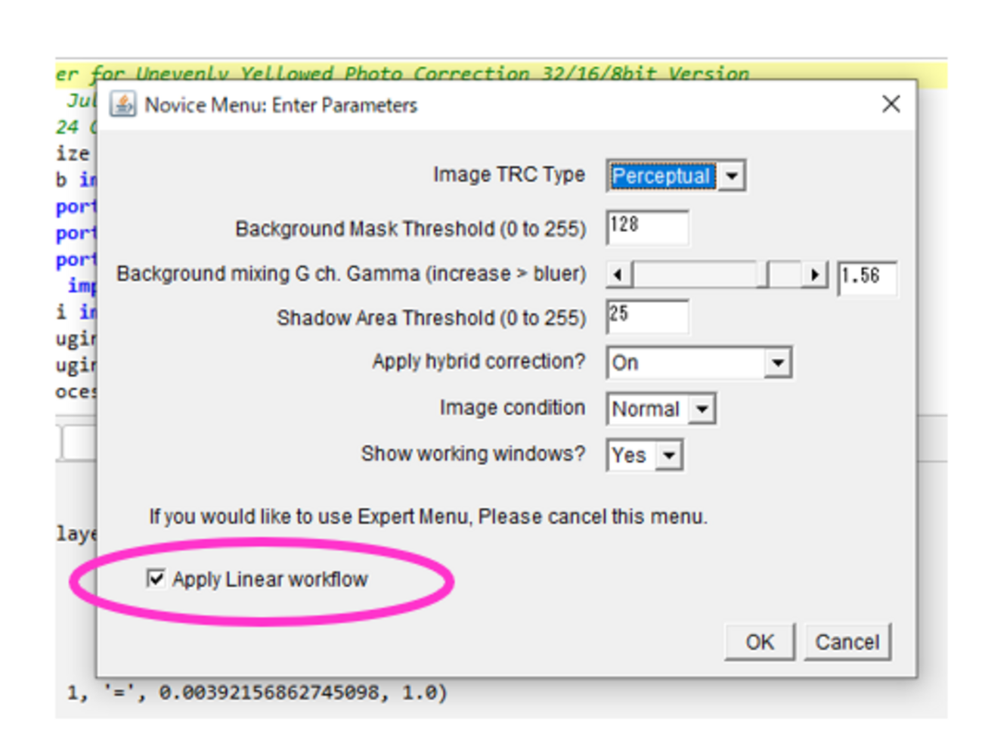Click the Expert Menu instruction text
Viewport: 982px width, 753px height.
pyautogui.click(x=429, y=516)
